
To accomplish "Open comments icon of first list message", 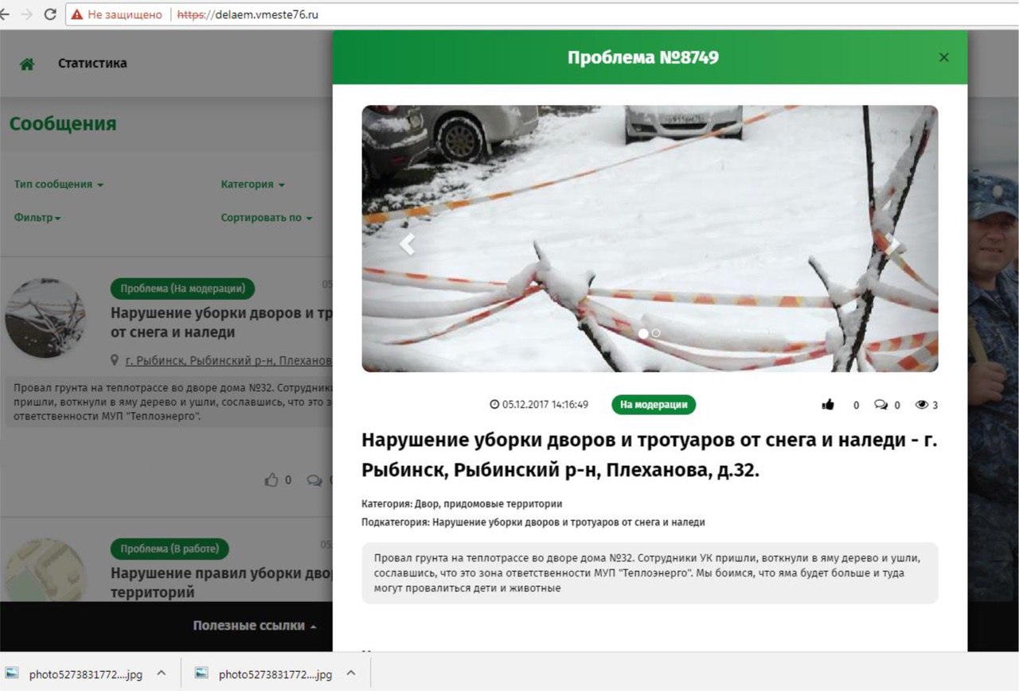I will (x=314, y=480).
